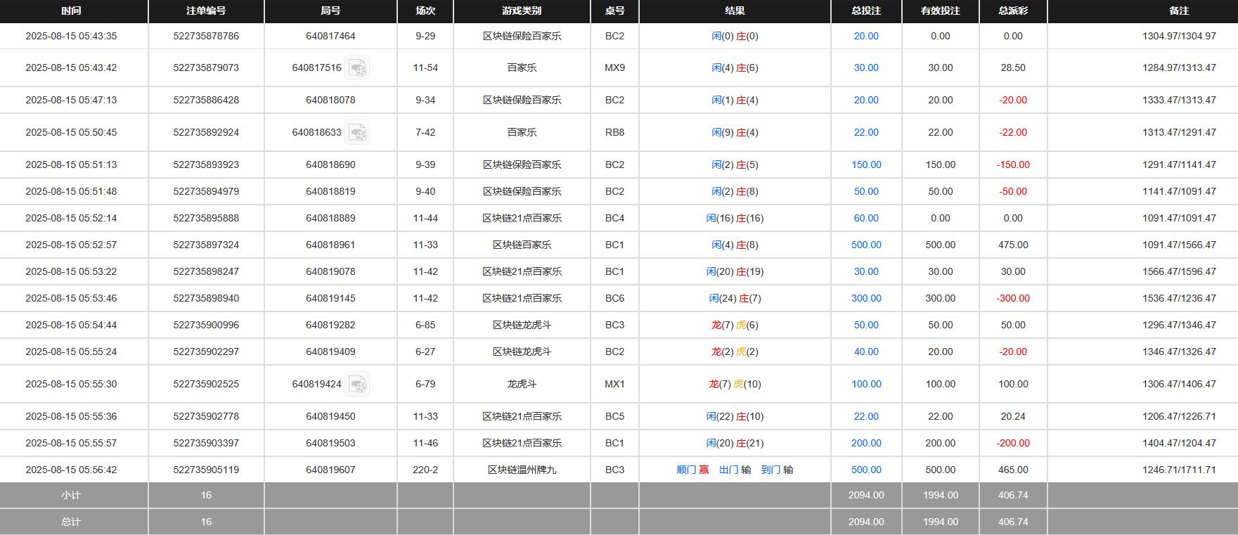The image size is (1238, 535).
Task: Click the 区块链温州牌九 game category cell
Action: pos(522,470)
